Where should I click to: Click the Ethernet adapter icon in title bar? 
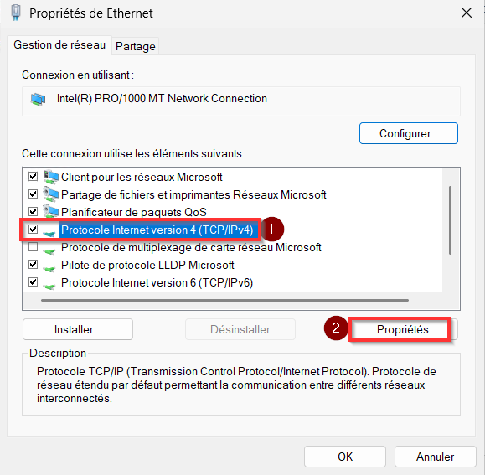click(x=16, y=13)
